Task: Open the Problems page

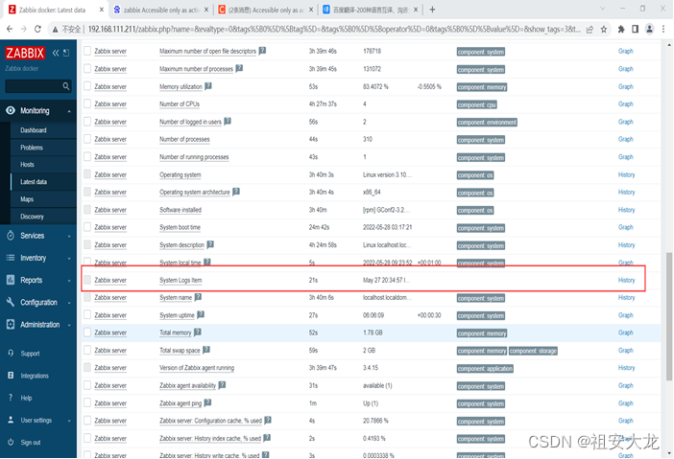Action: pos(32,148)
